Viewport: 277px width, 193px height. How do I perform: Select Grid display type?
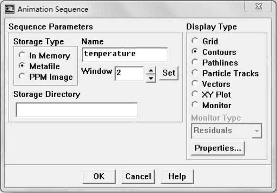tap(195, 41)
